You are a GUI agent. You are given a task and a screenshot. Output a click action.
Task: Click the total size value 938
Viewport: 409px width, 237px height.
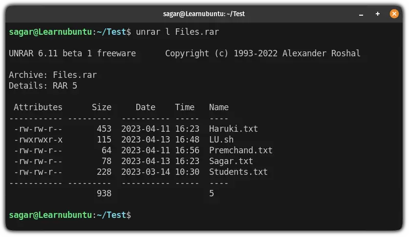tap(104, 193)
